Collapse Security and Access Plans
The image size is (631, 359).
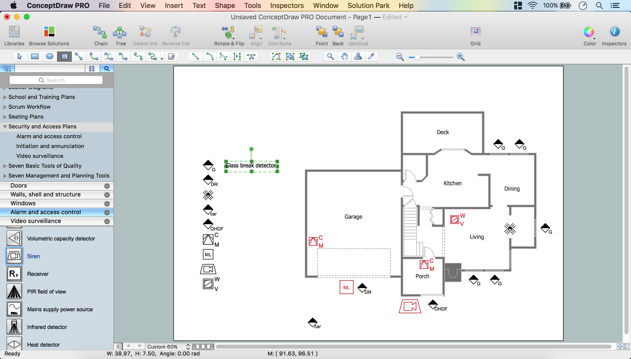5,126
